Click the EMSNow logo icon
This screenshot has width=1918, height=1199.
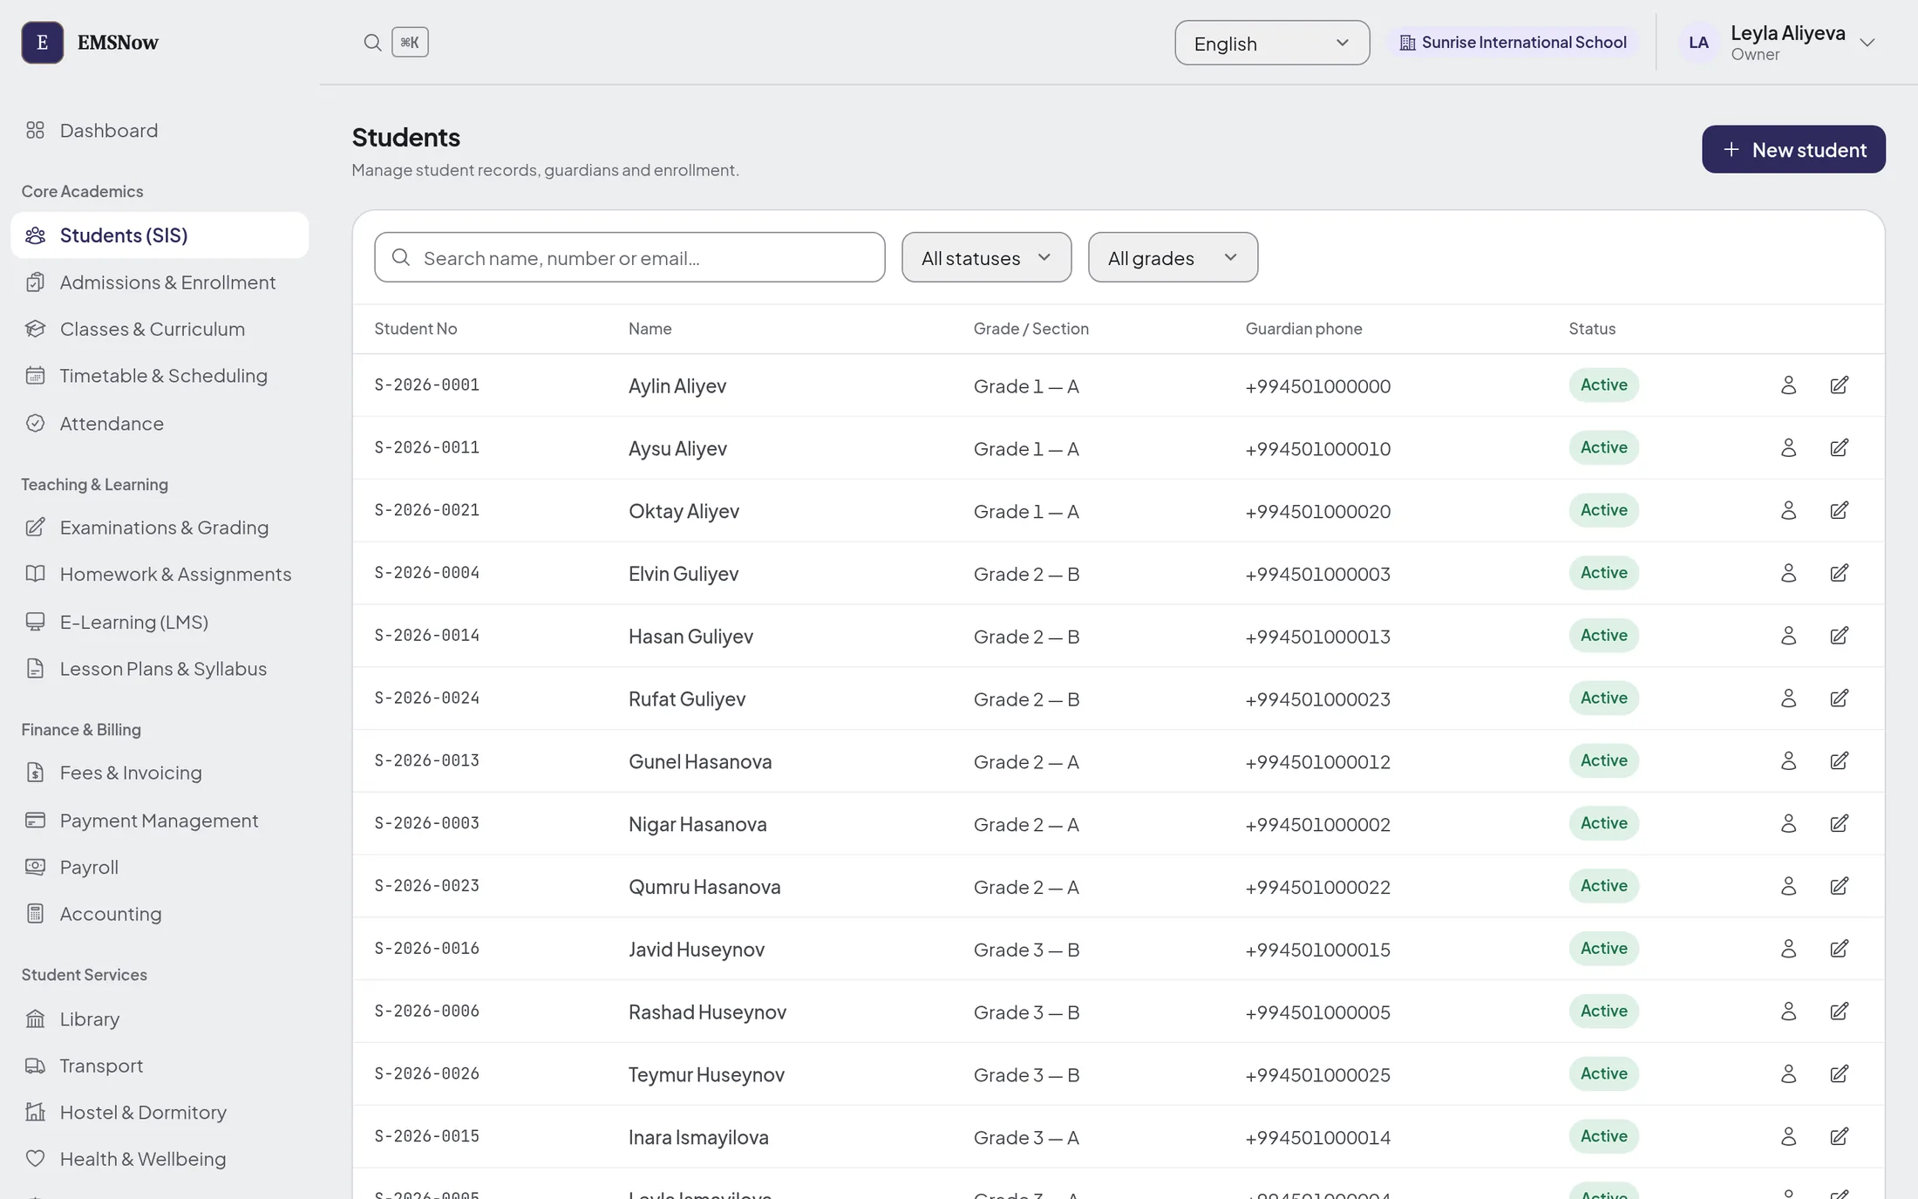click(x=42, y=43)
